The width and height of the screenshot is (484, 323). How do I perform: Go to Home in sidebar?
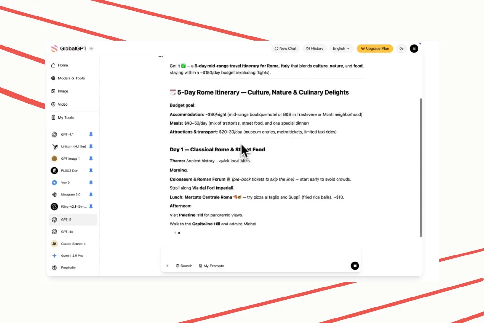63,65
